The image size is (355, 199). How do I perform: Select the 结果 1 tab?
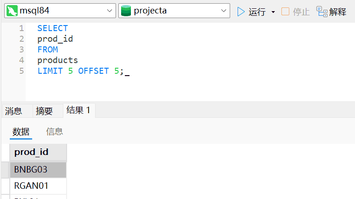pyautogui.click(x=78, y=110)
